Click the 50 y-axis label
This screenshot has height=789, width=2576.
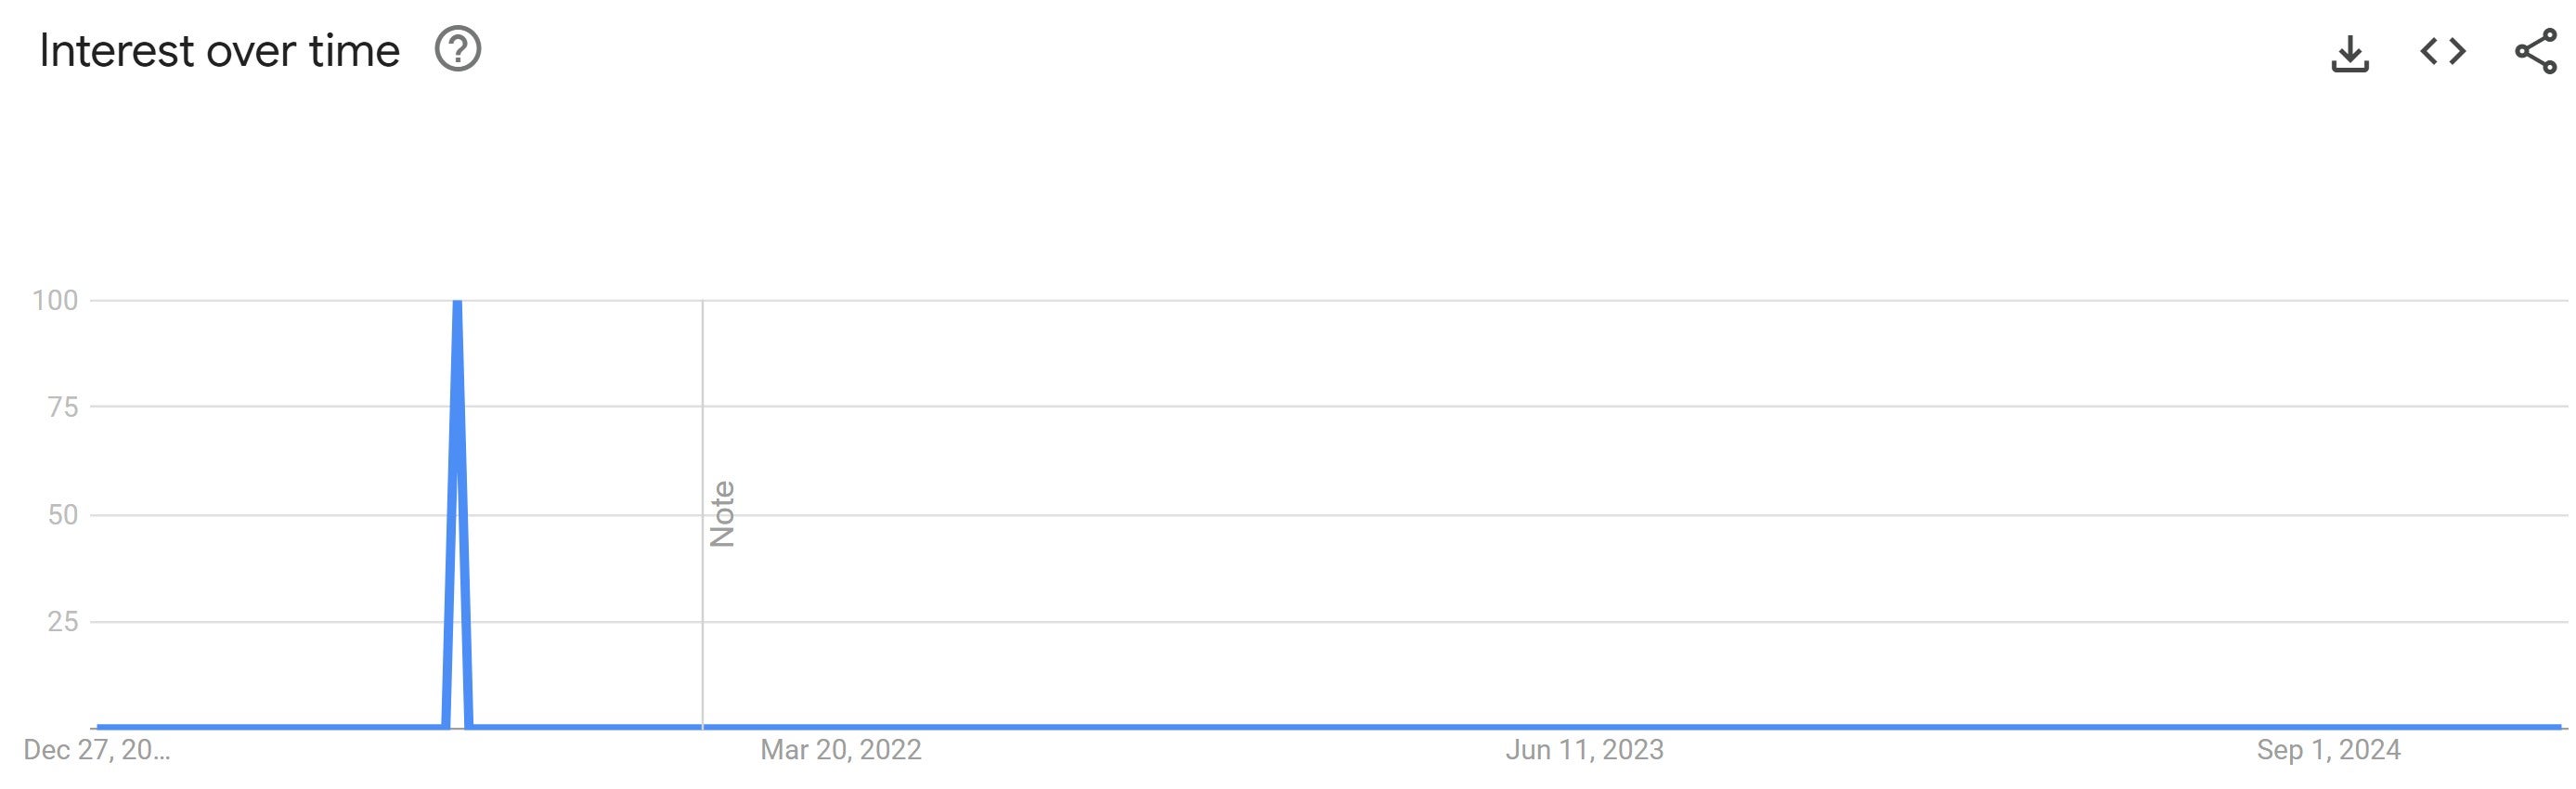[62, 515]
